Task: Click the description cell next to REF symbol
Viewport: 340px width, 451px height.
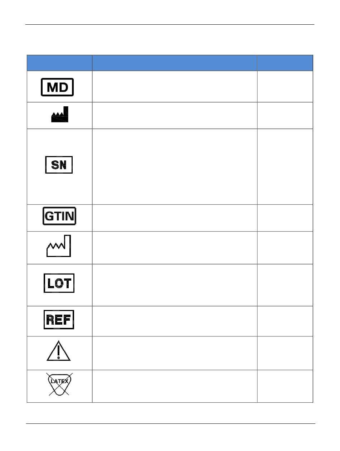Action: click(x=175, y=321)
